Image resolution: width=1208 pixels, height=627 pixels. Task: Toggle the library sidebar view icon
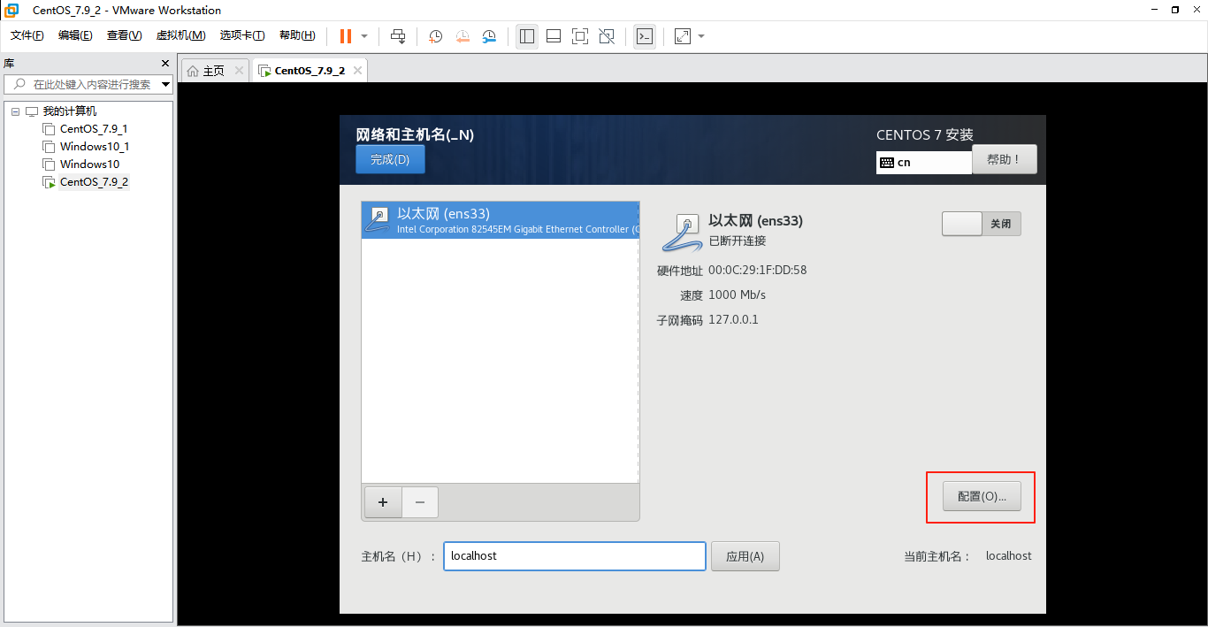(x=527, y=36)
